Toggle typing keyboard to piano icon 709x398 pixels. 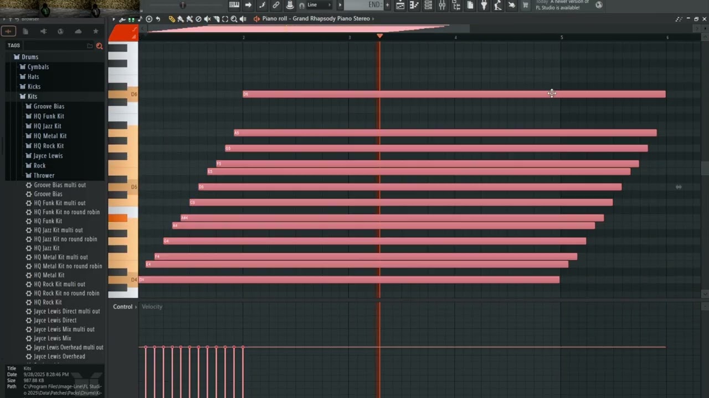(234, 5)
